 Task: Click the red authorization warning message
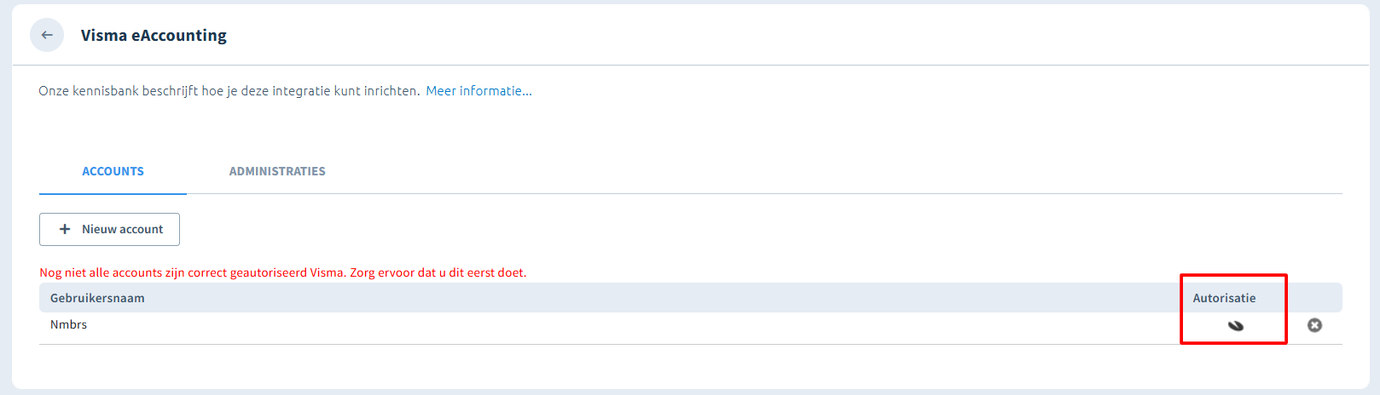[283, 272]
